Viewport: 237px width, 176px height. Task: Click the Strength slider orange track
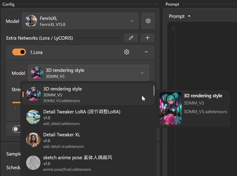16,102
